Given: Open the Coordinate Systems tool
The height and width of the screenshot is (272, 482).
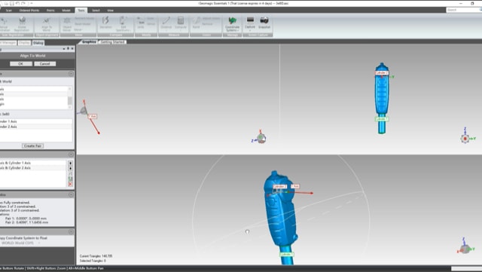Looking at the screenshot, I should point(233,24).
